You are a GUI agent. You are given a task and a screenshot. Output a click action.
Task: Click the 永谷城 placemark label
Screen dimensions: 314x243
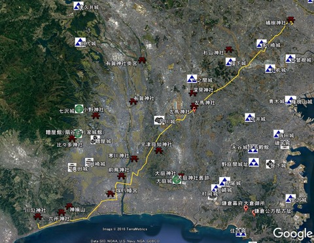[x=239, y=147]
